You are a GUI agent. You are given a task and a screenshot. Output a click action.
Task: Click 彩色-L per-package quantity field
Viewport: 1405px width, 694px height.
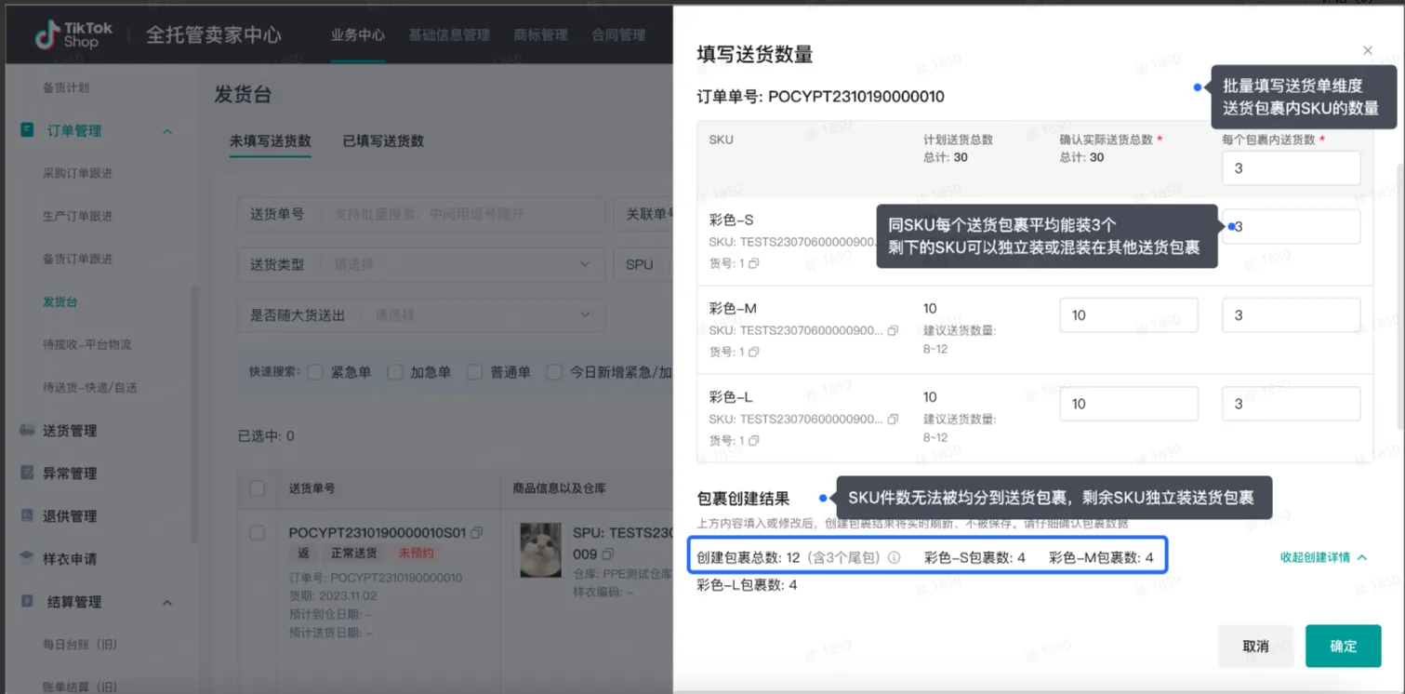[x=1292, y=404]
